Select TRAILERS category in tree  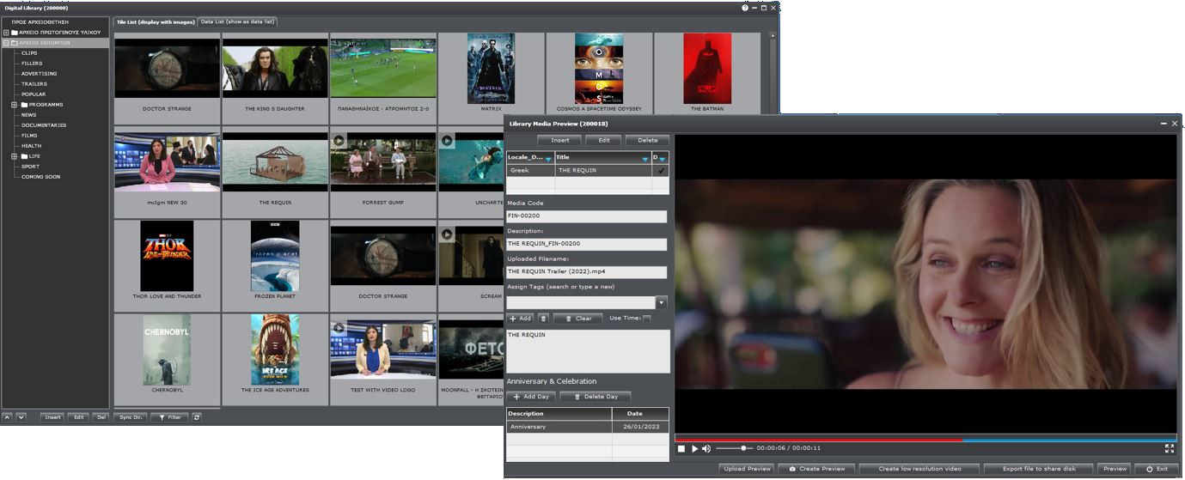[34, 84]
